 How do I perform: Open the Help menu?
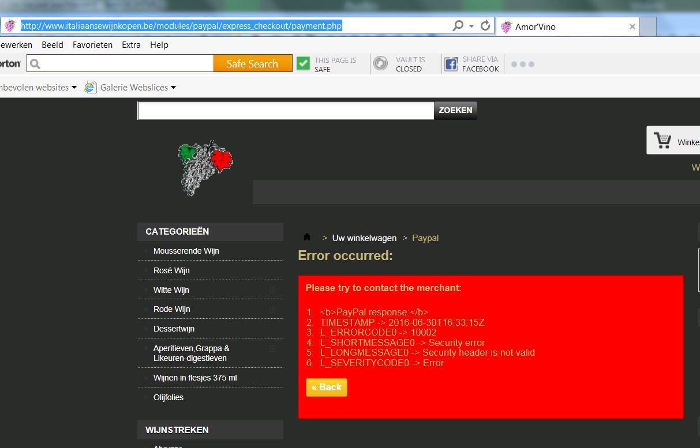(159, 45)
